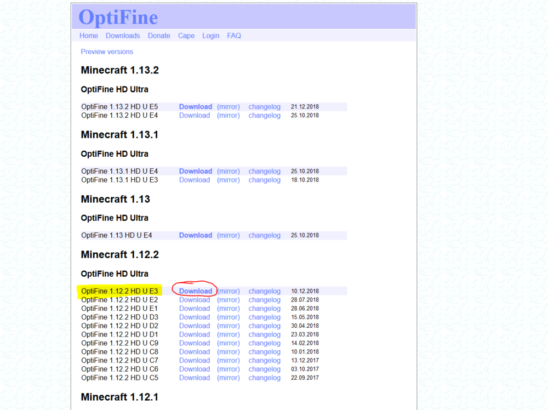Viewport: 548px width, 410px height.
Task: Go to the Donate page
Action: (159, 35)
